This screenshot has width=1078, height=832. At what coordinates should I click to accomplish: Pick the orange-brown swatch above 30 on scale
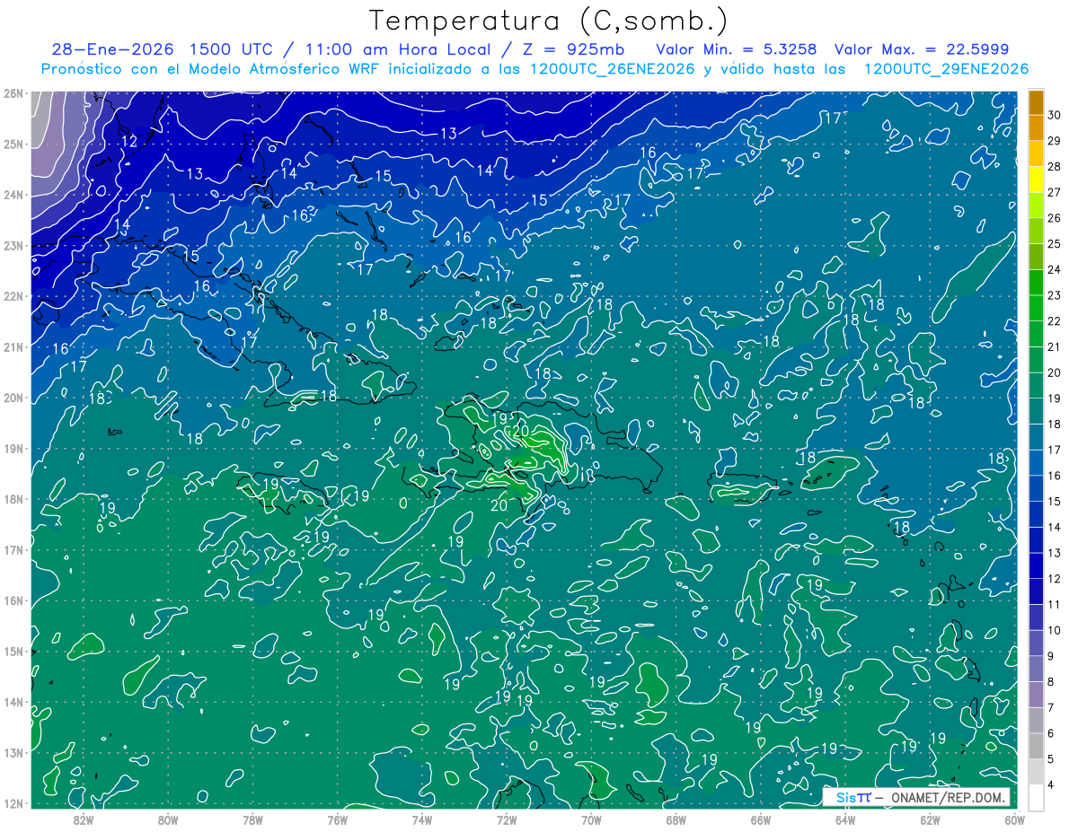pyautogui.click(x=1036, y=102)
